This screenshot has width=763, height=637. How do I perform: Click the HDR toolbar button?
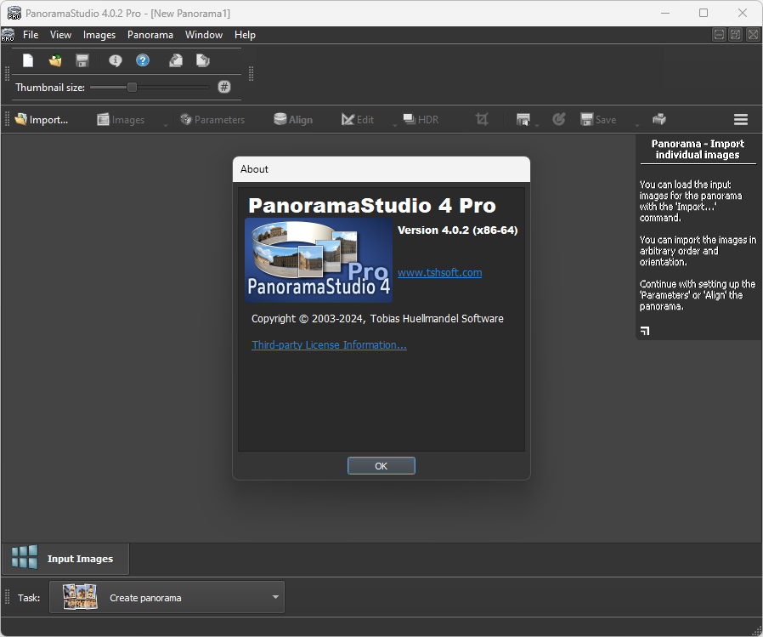421,120
